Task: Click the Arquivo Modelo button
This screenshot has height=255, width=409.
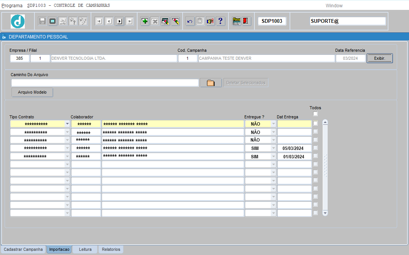Action: [x=32, y=92]
